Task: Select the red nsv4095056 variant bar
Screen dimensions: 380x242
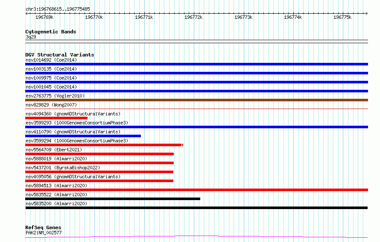Action: (x=99, y=181)
